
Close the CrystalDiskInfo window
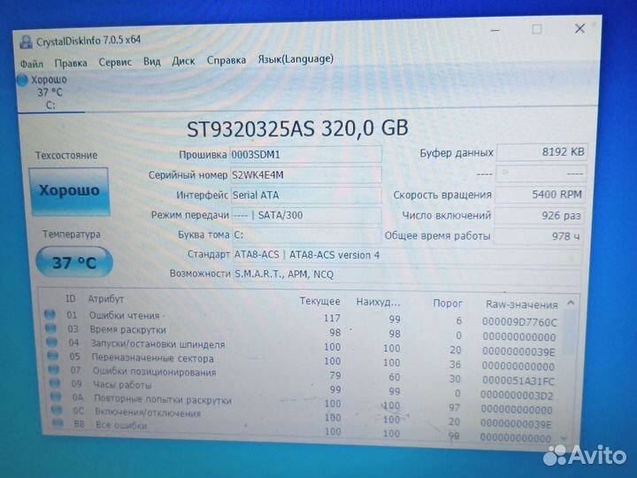579,28
